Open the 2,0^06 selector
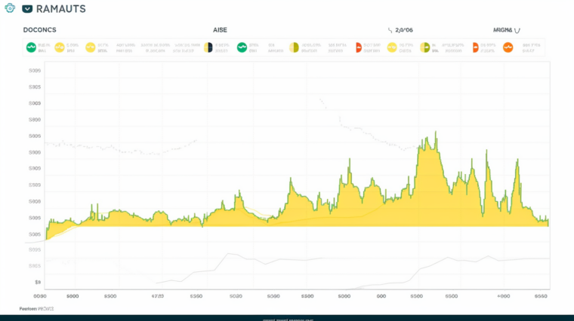 click(x=403, y=30)
